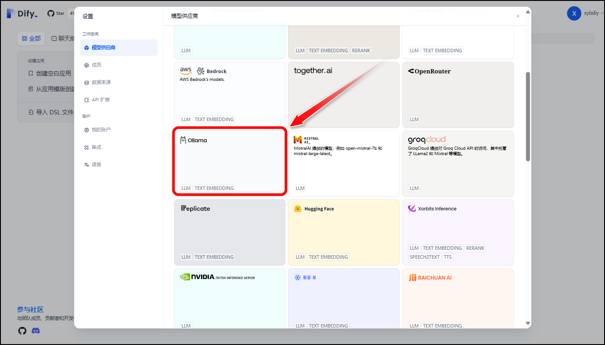Click TEXT EMBEDDING tag on Ollama card

(214, 188)
